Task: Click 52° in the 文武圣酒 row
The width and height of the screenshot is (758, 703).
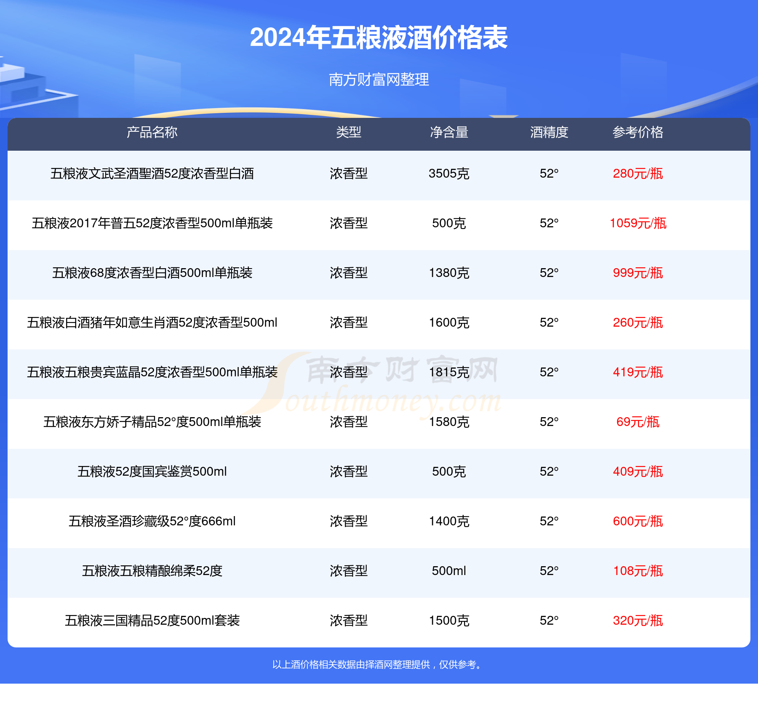Action: coord(549,173)
